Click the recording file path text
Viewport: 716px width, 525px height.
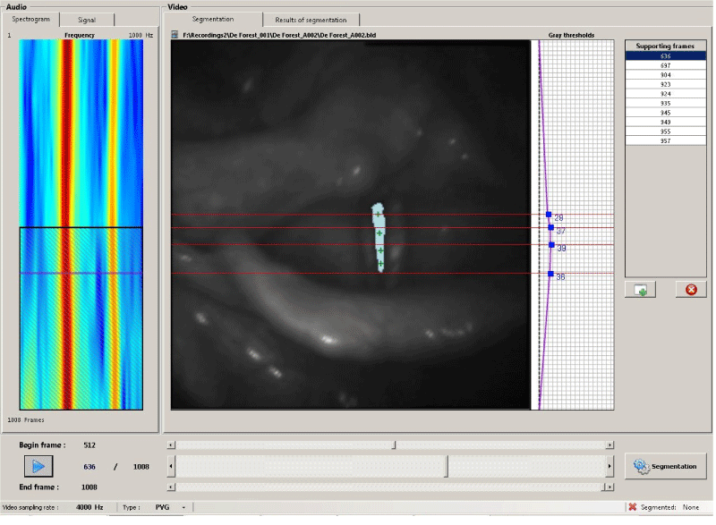(x=279, y=35)
